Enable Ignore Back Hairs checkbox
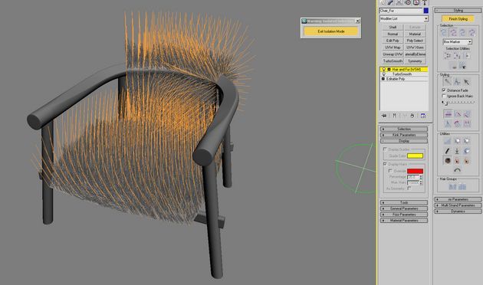Screen dimensions: 483x285 pos(444,96)
